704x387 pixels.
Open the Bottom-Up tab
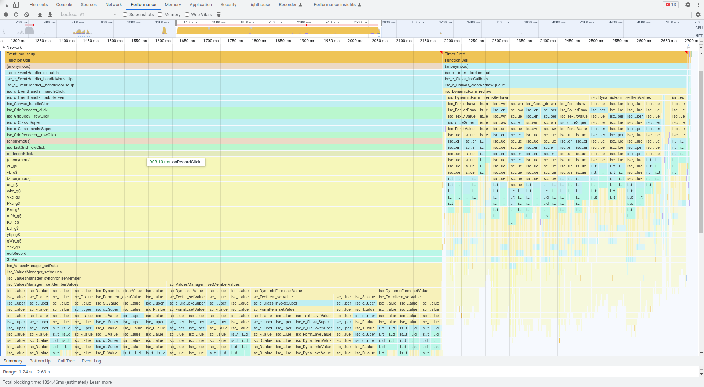click(40, 361)
